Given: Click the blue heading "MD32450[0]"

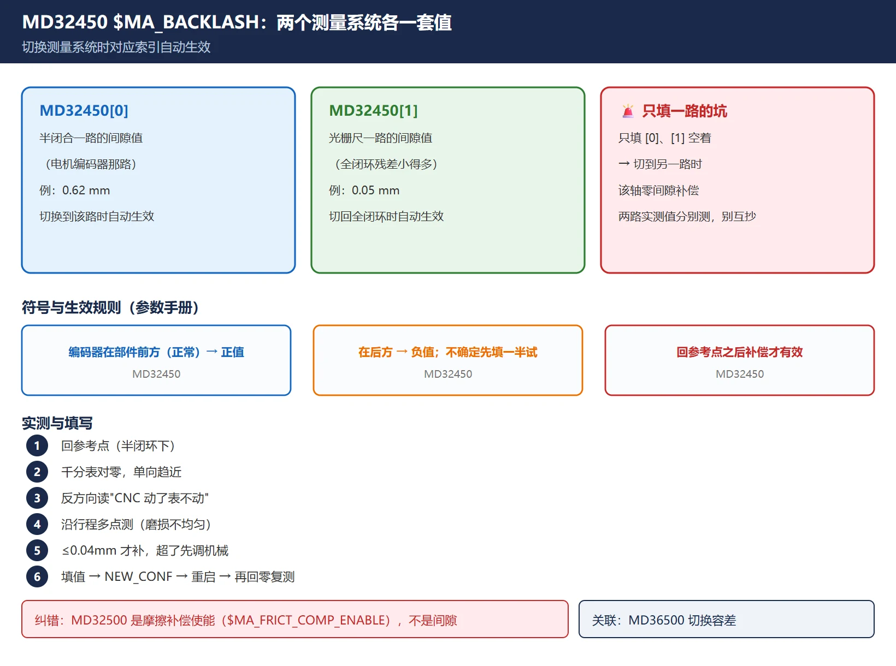Looking at the screenshot, I should point(84,111).
